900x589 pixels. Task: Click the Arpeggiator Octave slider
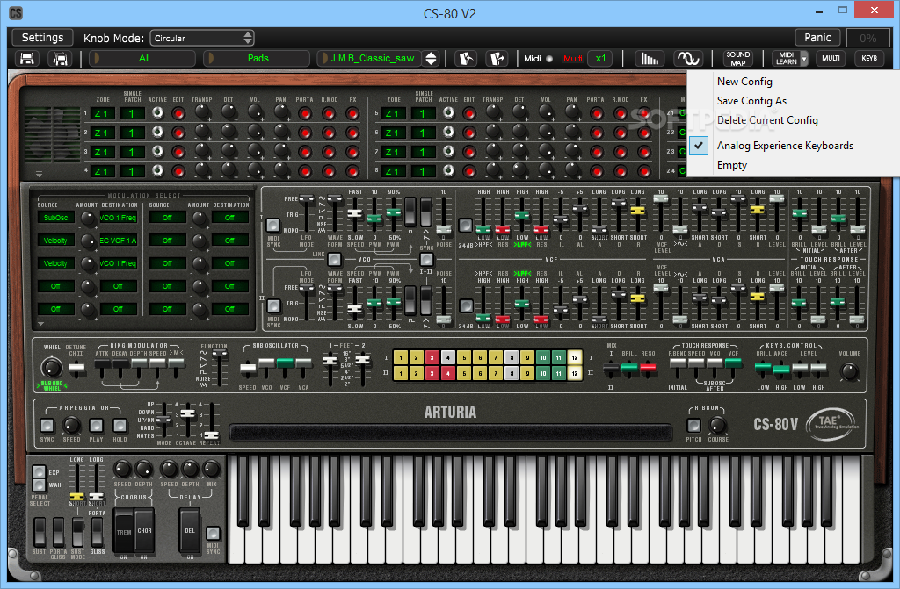coord(187,421)
